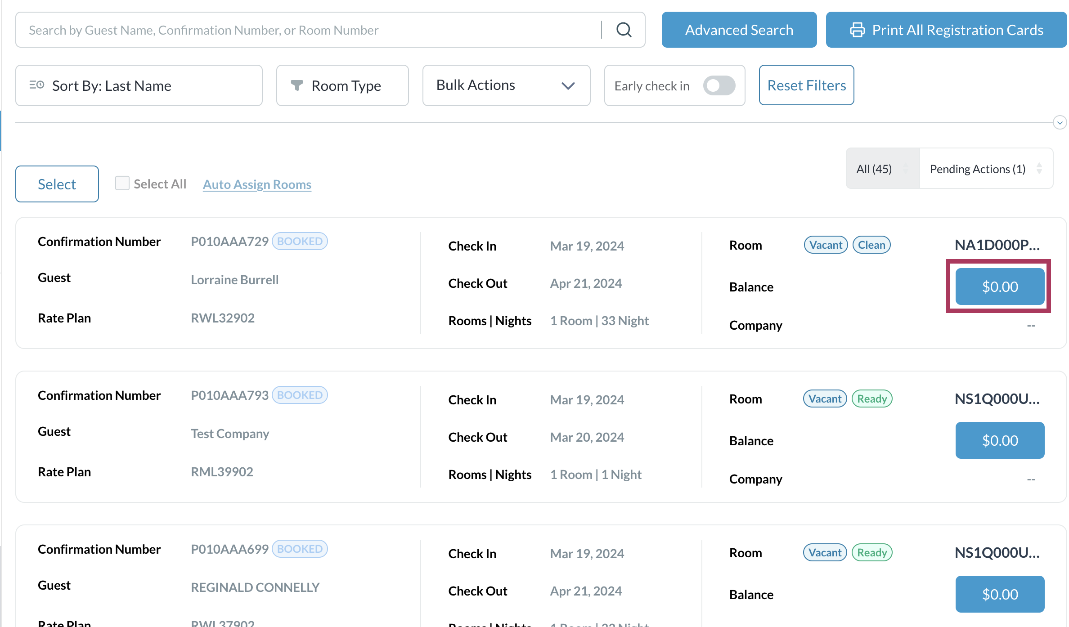Click the Auto Assign Rooms link
The width and height of the screenshot is (1069, 627).
tap(257, 184)
